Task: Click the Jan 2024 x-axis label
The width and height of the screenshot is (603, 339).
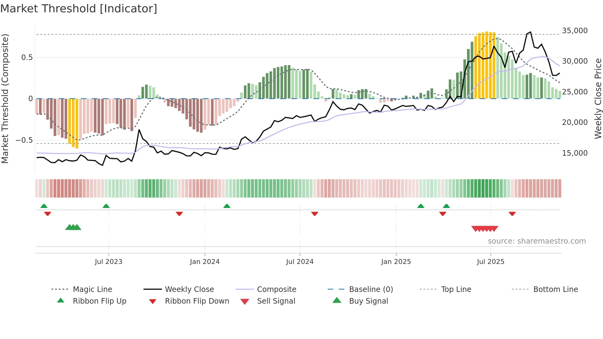Action: tap(205, 261)
